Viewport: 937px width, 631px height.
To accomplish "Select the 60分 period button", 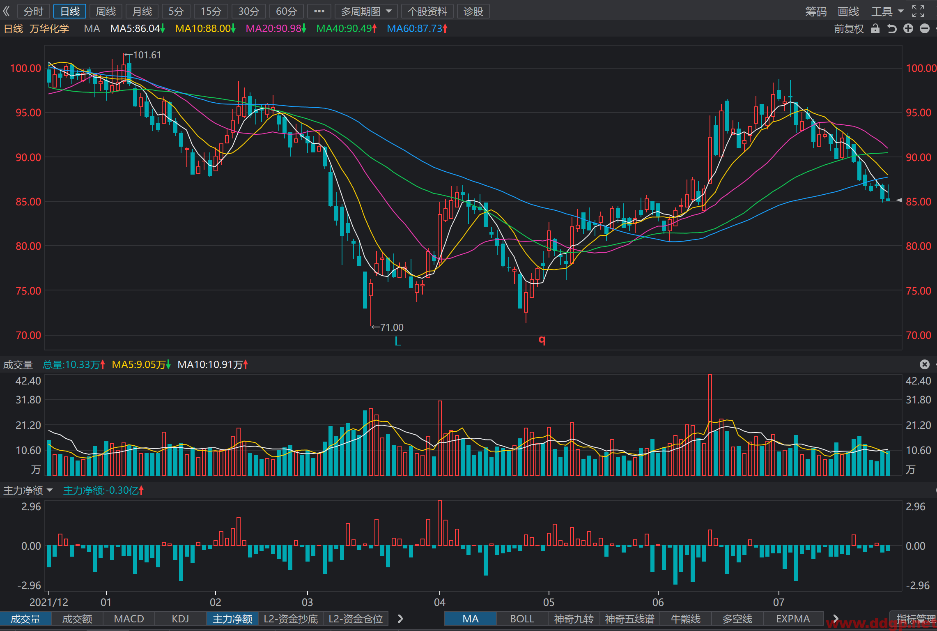I will [x=286, y=11].
